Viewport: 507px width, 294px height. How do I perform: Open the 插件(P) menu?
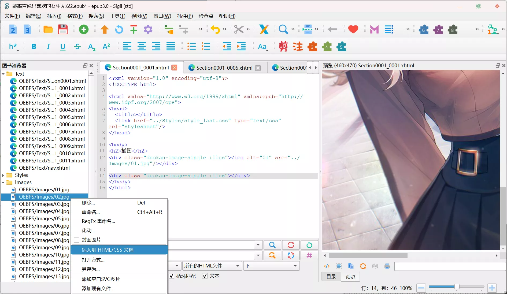point(185,16)
